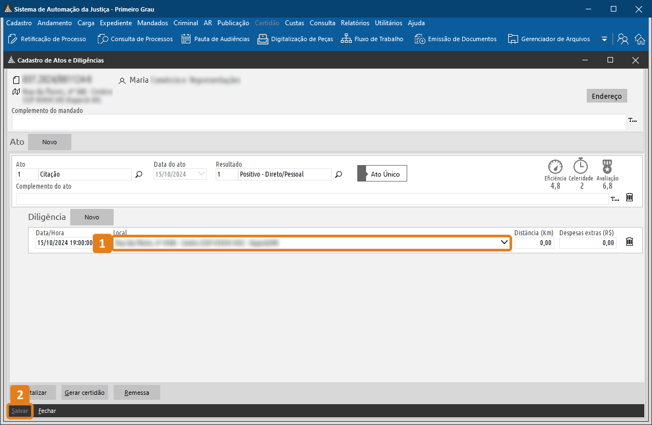This screenshot has width=652, height=425.
Task: Click the Gerar certidão button
Action: 85,393
